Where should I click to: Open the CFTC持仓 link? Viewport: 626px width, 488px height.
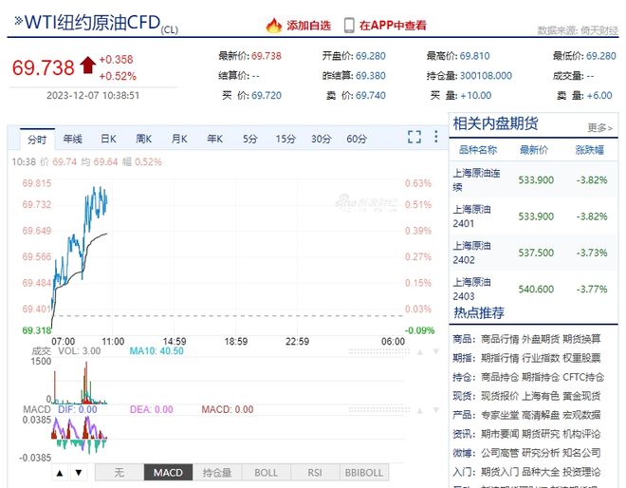pos(583,377)
